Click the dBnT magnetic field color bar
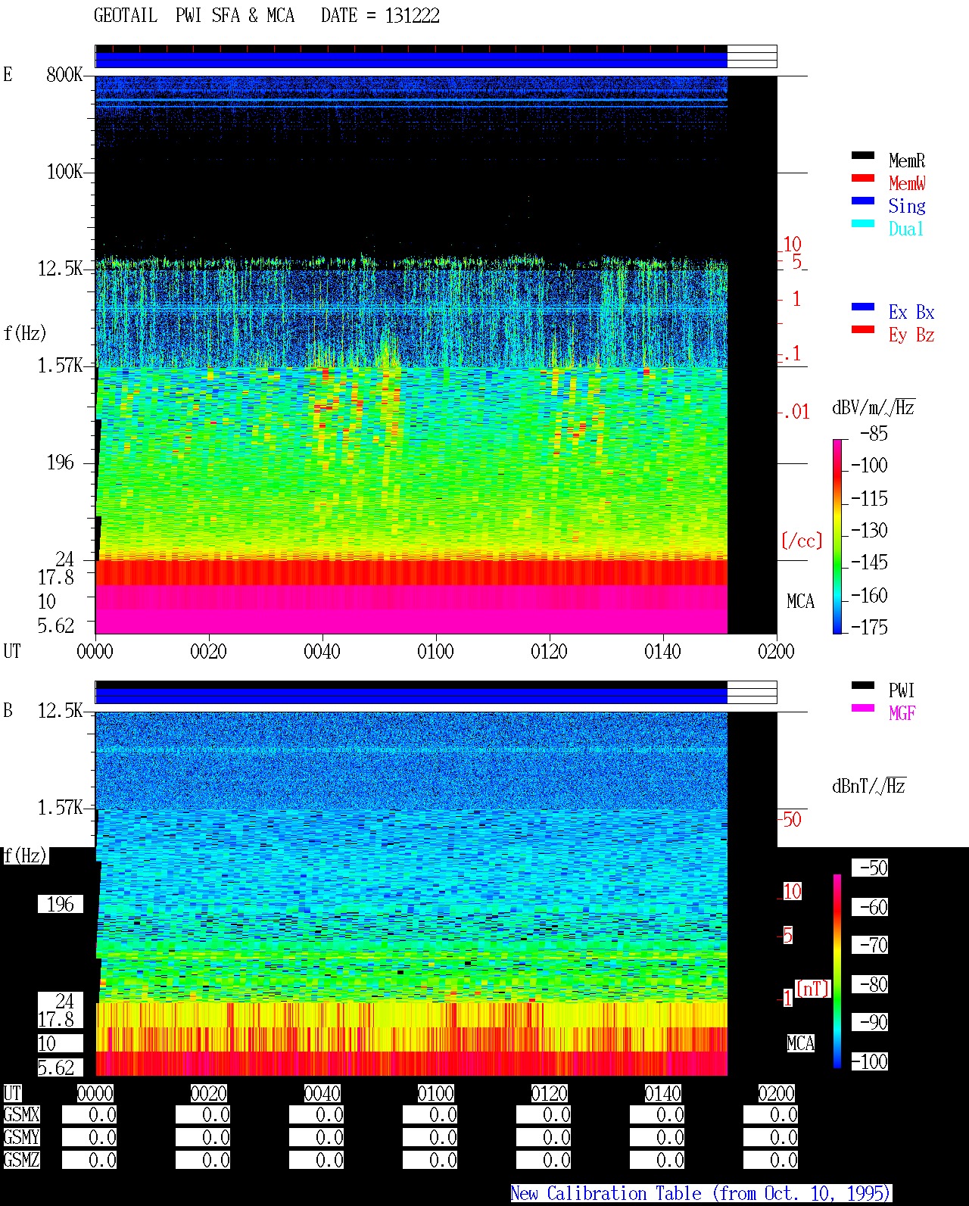The image size is (969, 1206). tap(837, 971)
